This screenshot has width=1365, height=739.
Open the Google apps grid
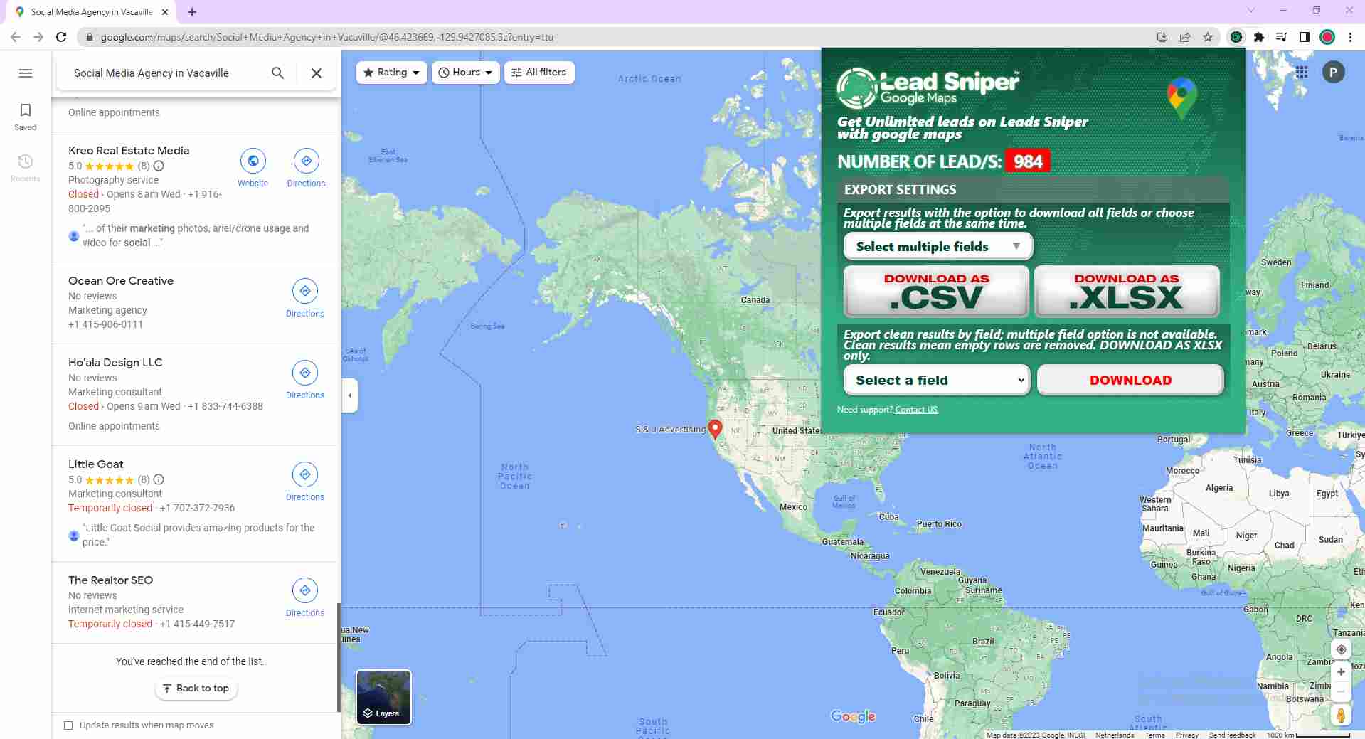click(1302, 72)
